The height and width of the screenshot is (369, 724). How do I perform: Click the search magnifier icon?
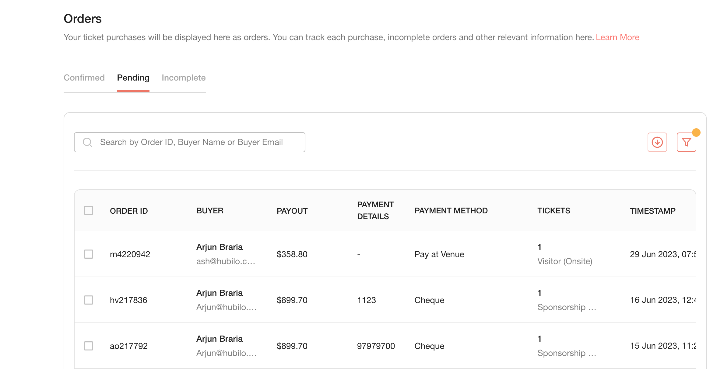(x=87, y=142)
